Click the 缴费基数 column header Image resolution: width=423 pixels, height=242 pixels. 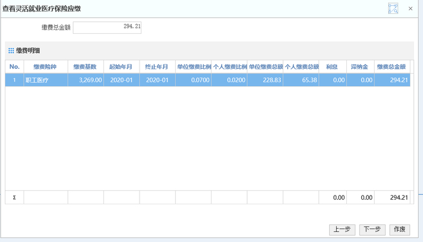coord(85,66)
